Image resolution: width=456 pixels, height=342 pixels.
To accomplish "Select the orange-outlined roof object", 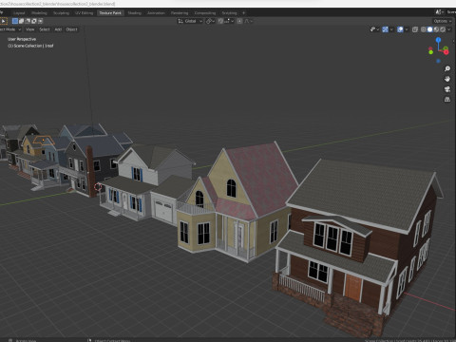I will (x=44, y=141).
